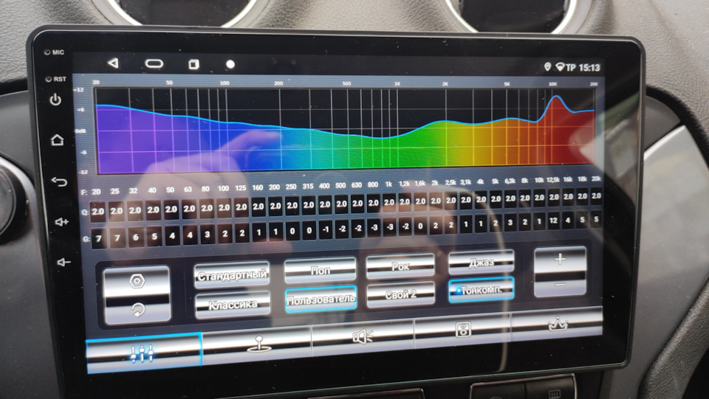Tap the frequency label 315 in F row
Viewport: 709px width, 399px height.
click(x=308, y=186)
